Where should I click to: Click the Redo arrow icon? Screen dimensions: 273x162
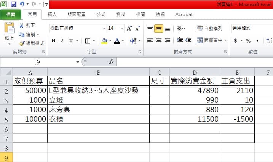point(34,4)
